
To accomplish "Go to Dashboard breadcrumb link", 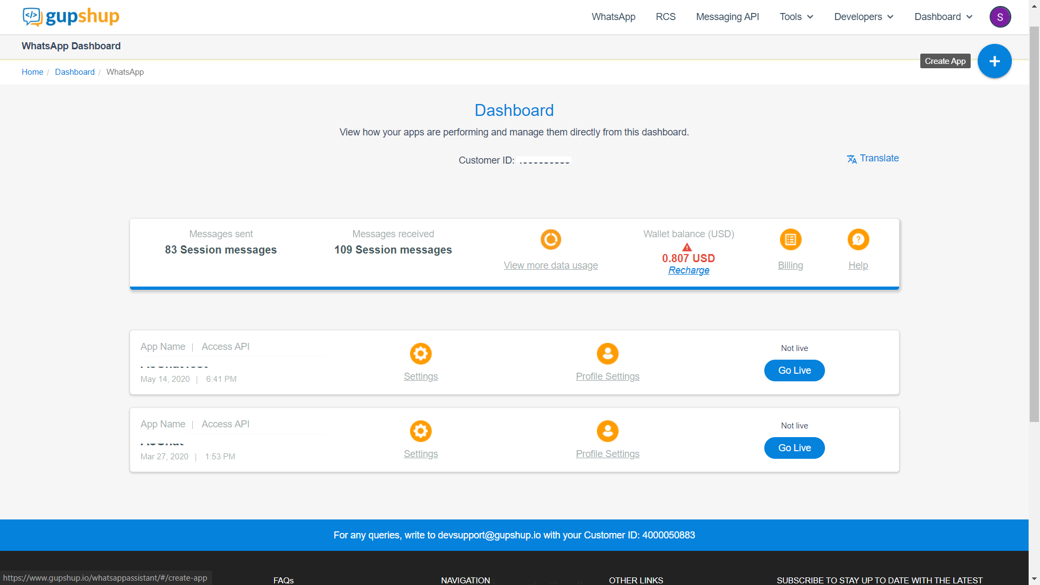I will [x=75, y=72].
